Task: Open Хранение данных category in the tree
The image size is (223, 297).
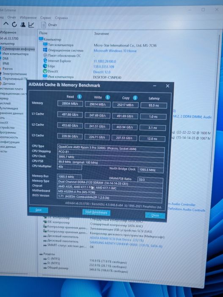Action: click(11, 113)
